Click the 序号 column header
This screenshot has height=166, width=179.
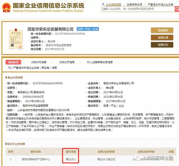(x=11, y=152)
